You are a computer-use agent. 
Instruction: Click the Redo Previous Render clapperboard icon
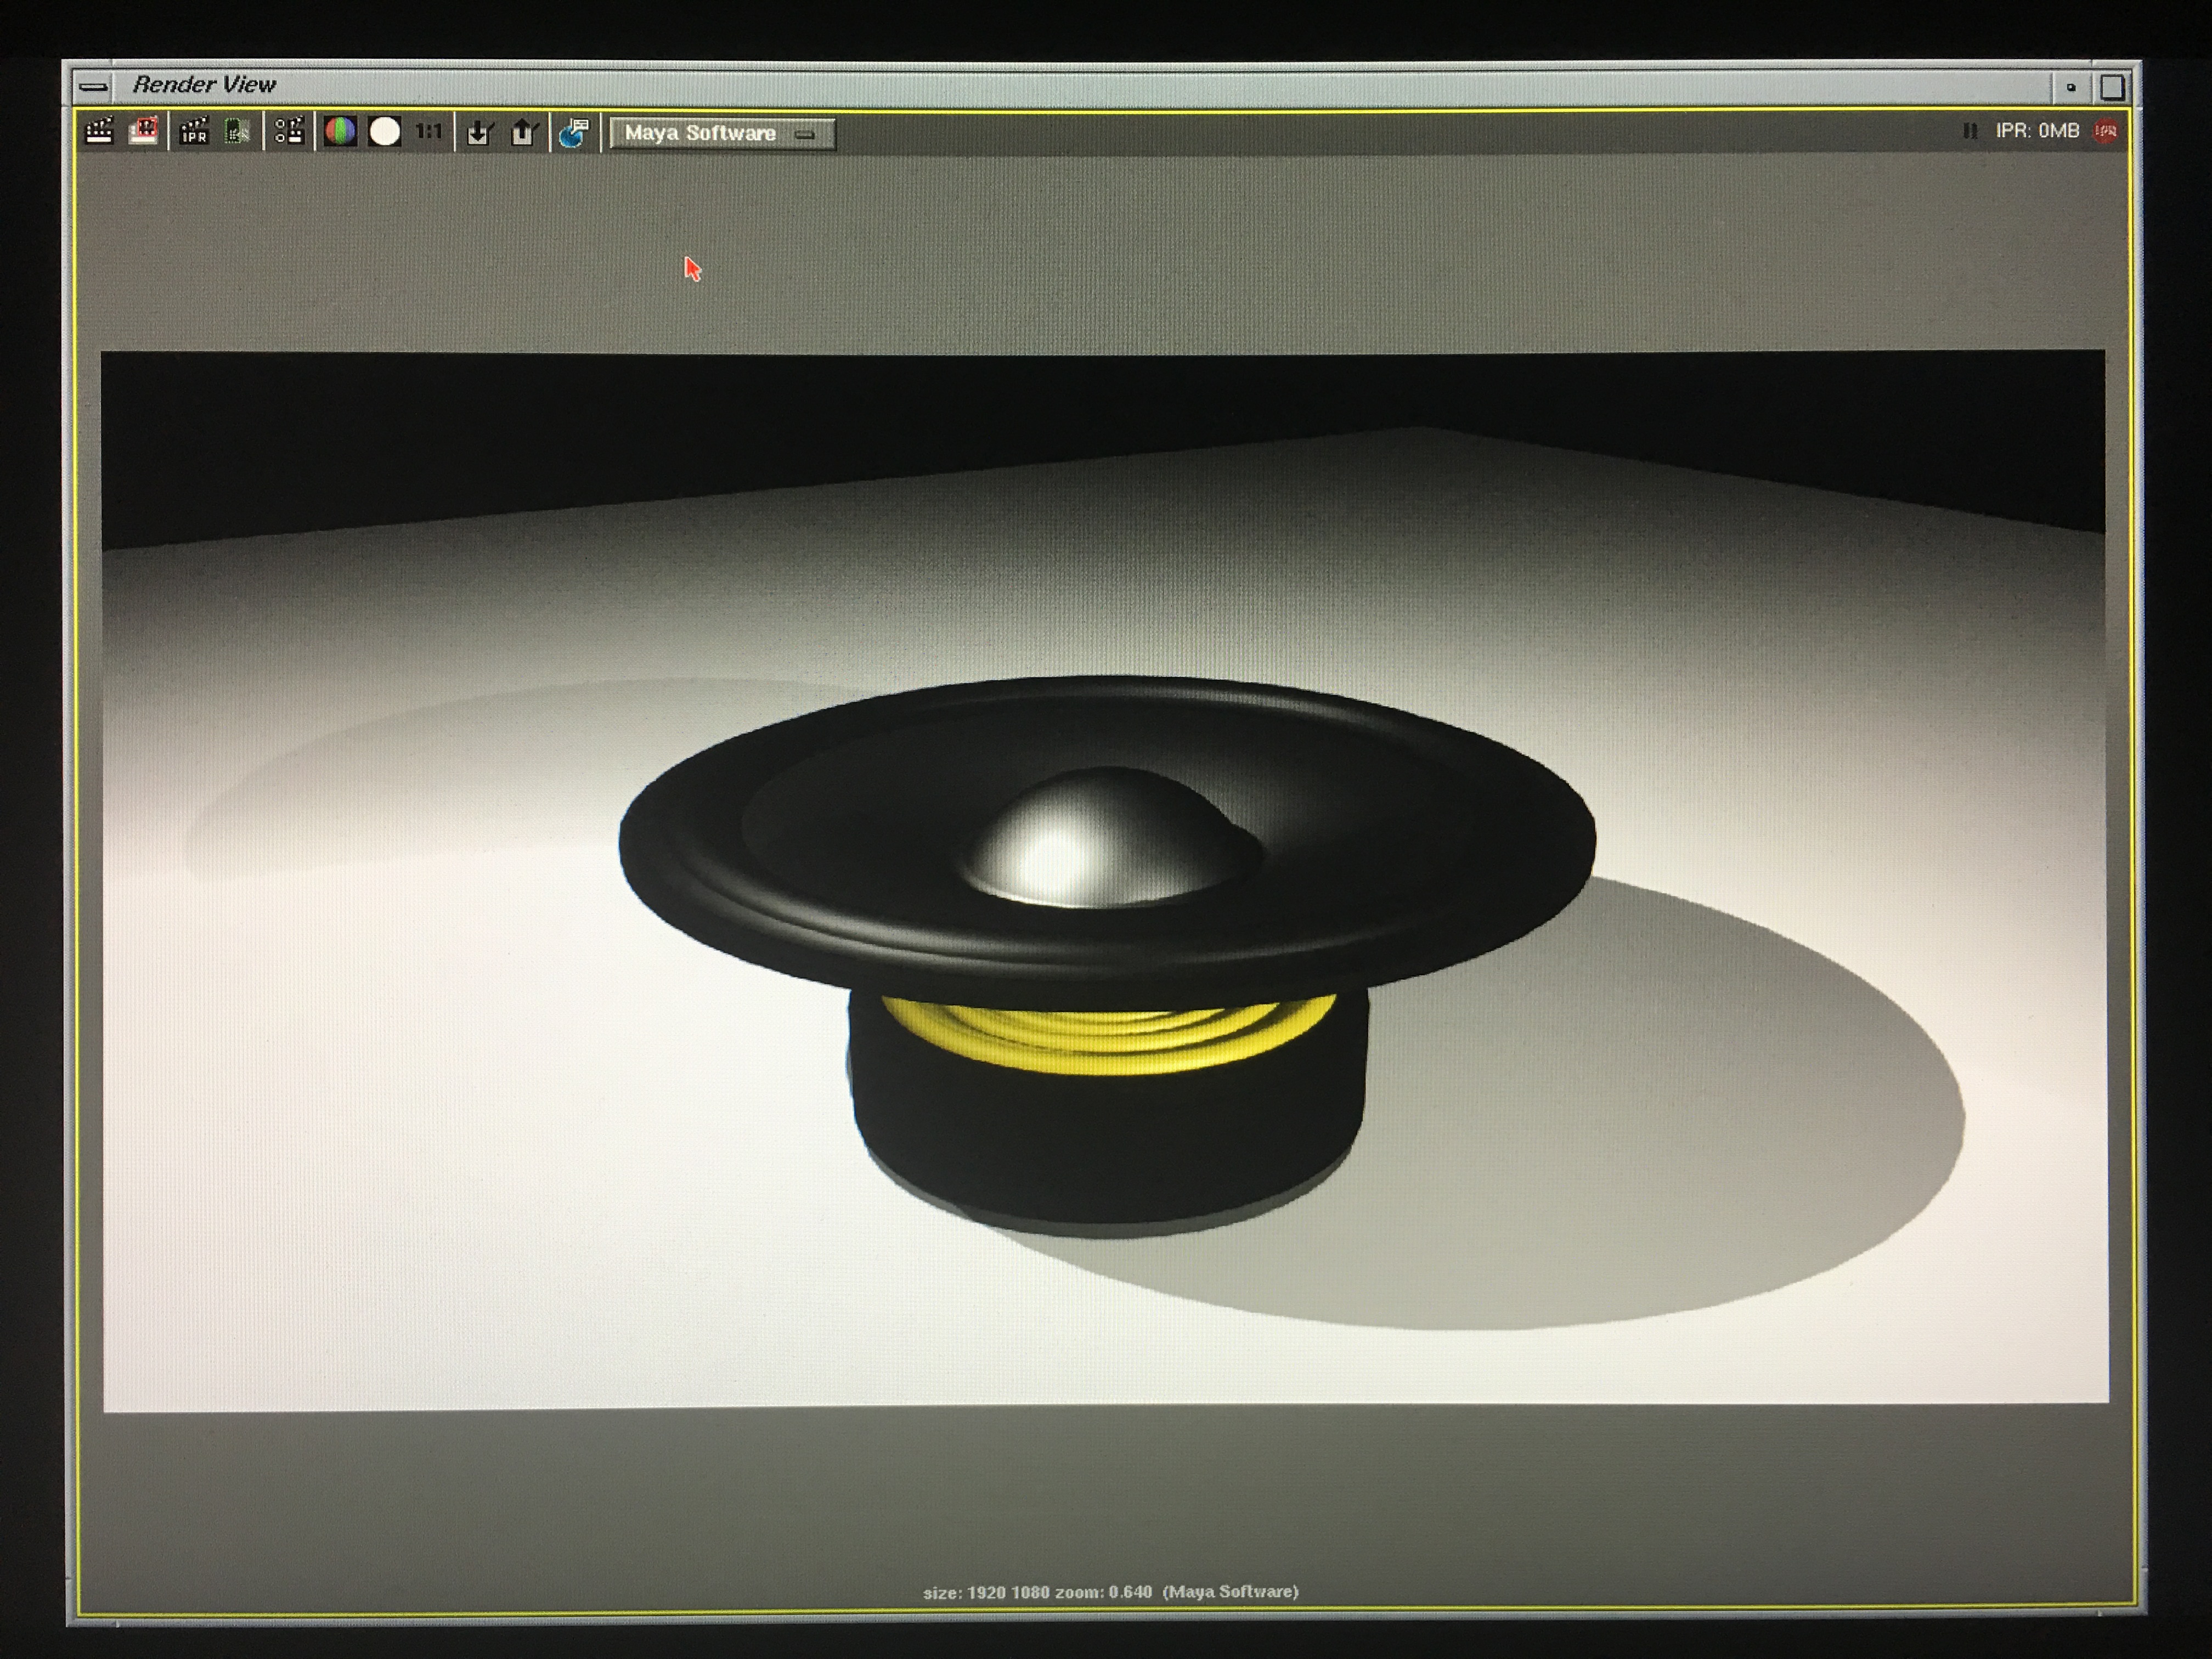99,132
